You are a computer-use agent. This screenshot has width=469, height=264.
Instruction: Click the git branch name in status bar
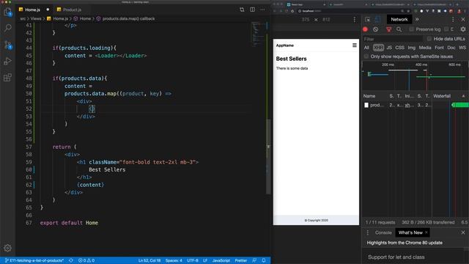tap(34, 260)
